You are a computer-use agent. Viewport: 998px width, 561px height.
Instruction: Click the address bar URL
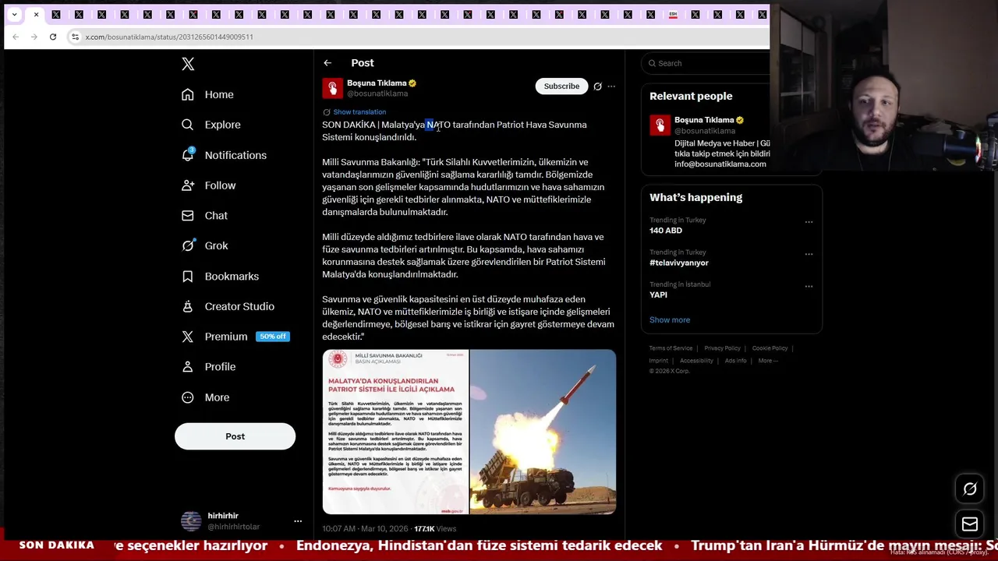(x=169, y=37)
